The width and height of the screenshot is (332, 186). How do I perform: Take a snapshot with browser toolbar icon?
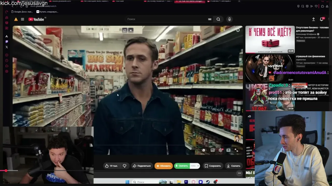point(303,6)
